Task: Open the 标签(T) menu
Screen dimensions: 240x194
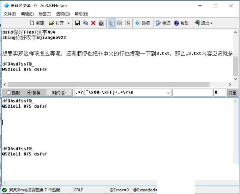Action: pos(45,14)
